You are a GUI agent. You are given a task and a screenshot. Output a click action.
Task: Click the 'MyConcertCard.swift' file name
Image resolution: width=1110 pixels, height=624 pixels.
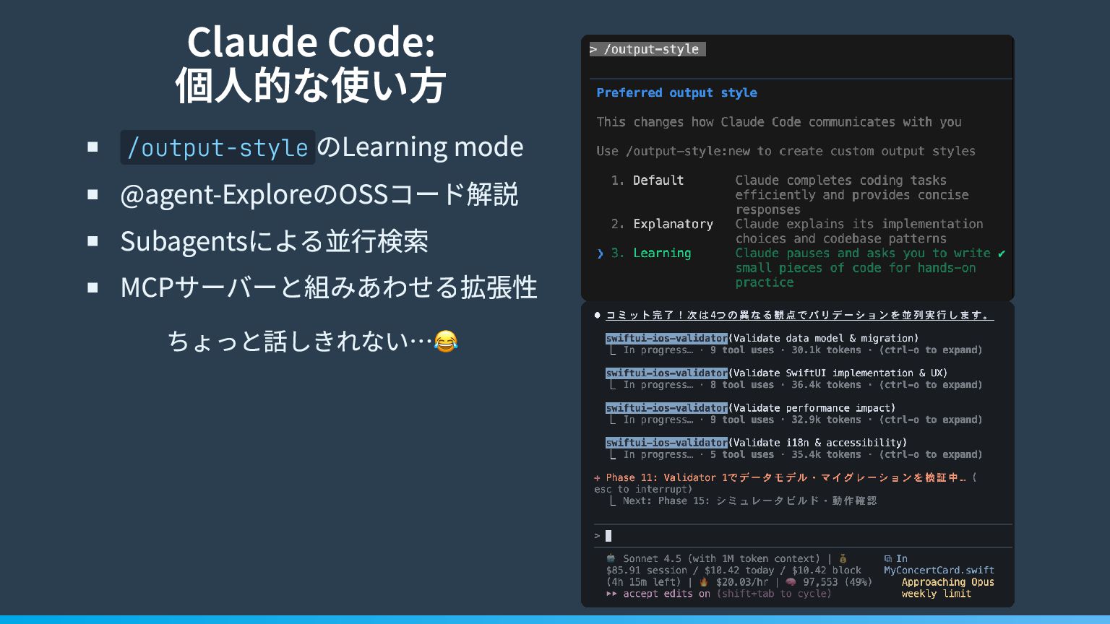939,570
